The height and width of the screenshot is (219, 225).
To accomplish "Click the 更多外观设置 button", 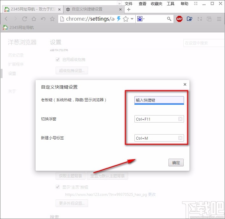I will pyautogui.click(x=72, y=203).
